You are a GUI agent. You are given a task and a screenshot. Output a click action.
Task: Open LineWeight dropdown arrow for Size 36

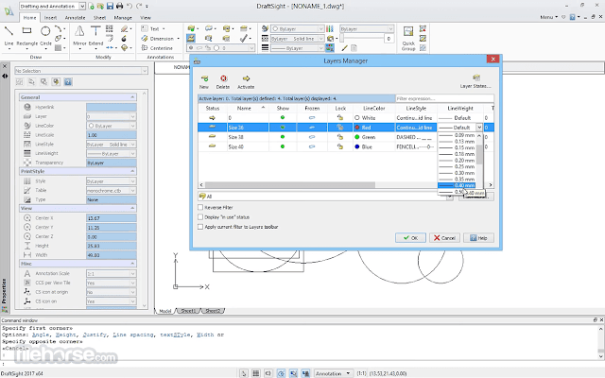(x=479, y=128)
